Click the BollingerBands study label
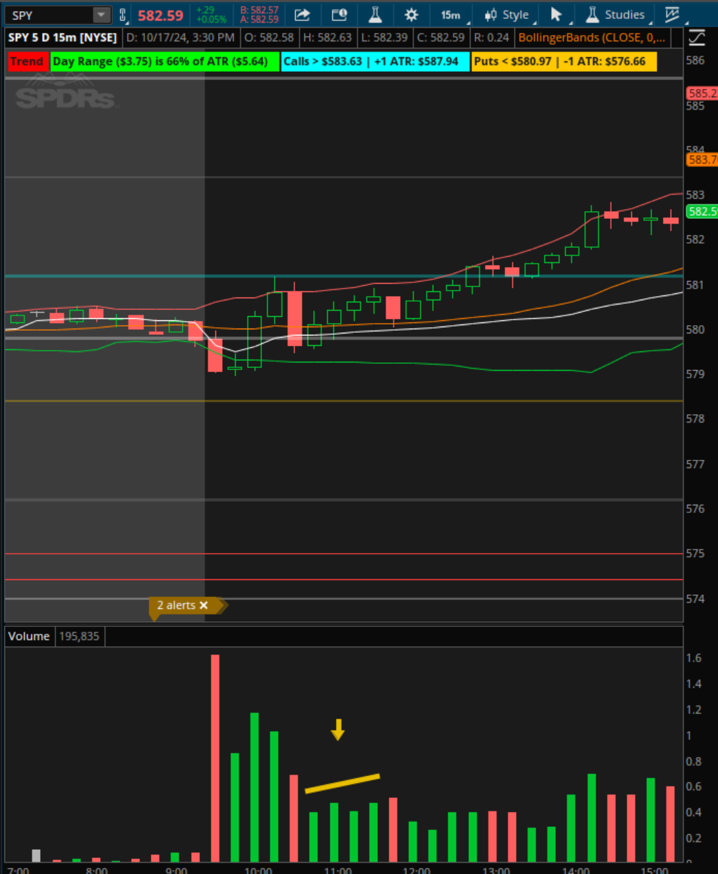The height and width of the screenshot is (874, 718). coord(592,38)
